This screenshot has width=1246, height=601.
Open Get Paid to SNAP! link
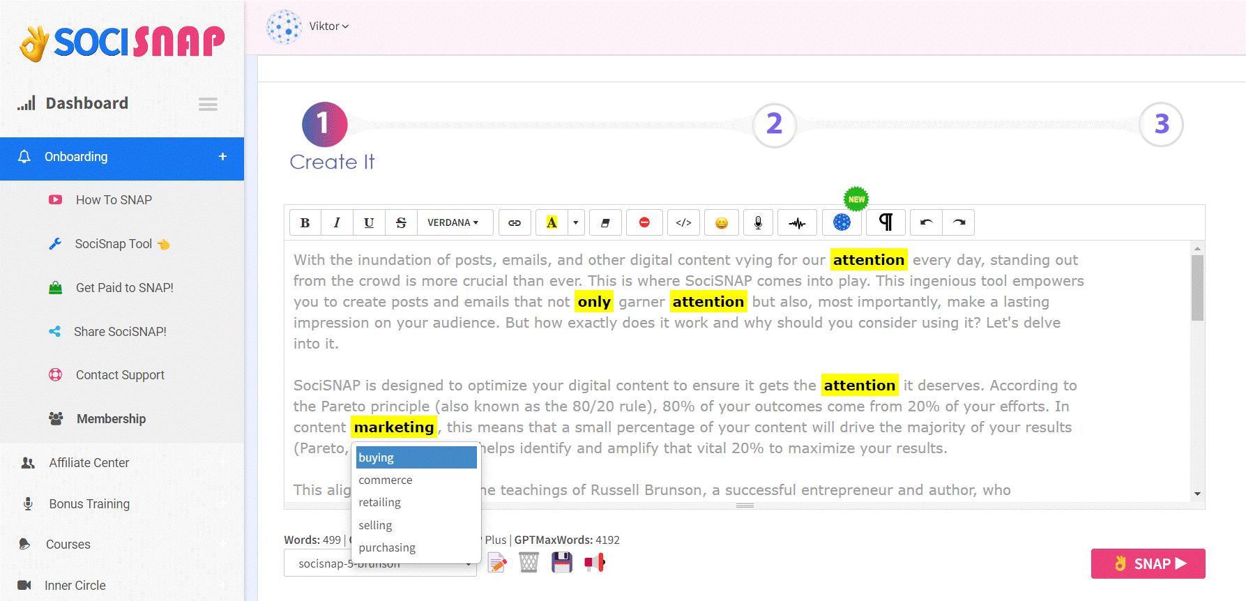click(125, 288)
